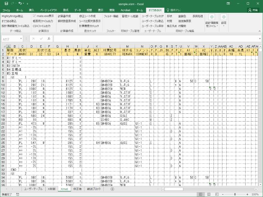The width and height of the screenshot is (263, 197).
Task: Toggle the mate.exe表示 checkbox
Action: (x=34, y=16)
